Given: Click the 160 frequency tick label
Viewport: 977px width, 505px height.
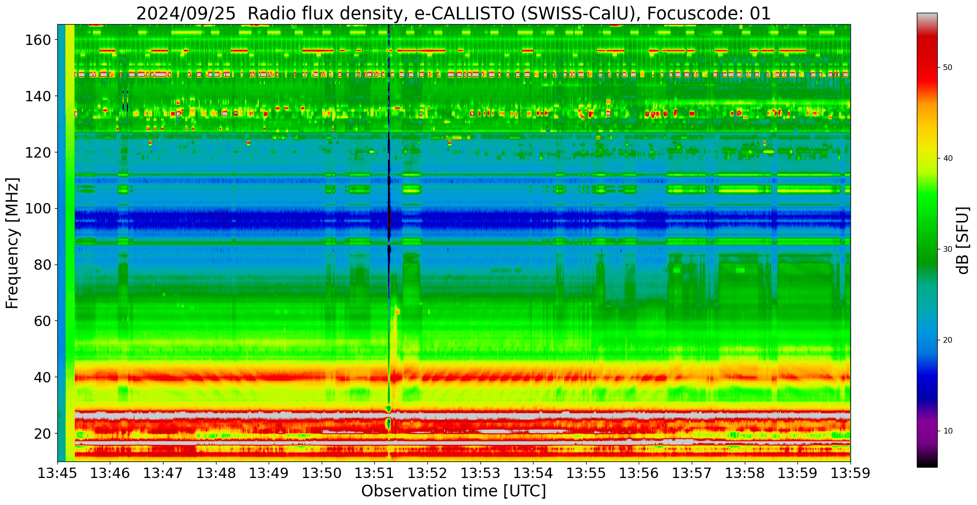Looking at the screenshot, I should click(x=38, y=40).
